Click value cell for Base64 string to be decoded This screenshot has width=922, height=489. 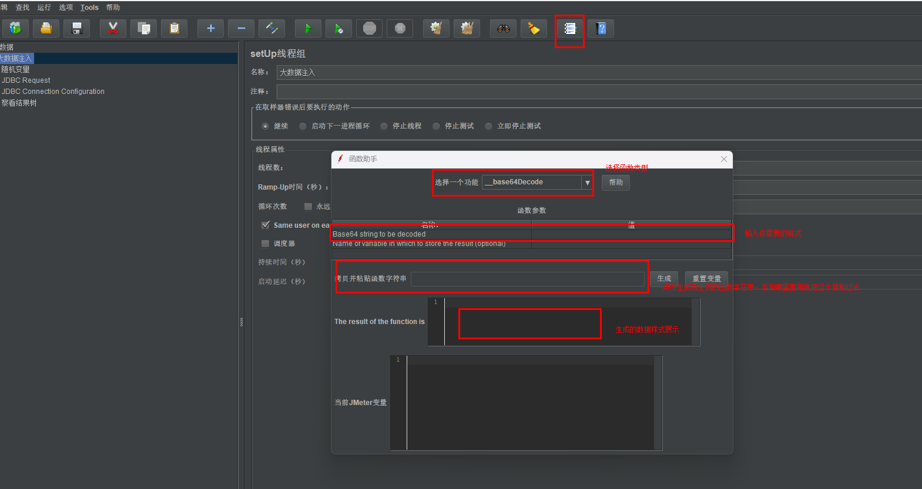[631, 234]
